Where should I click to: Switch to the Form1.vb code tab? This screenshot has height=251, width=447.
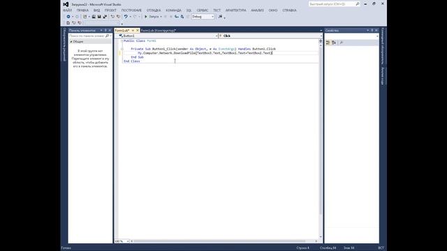pyautogui.click(x=122, y=30)
